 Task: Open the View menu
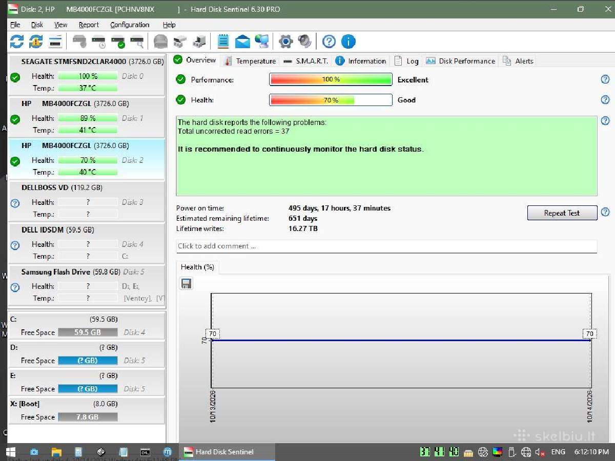(61, 25)
